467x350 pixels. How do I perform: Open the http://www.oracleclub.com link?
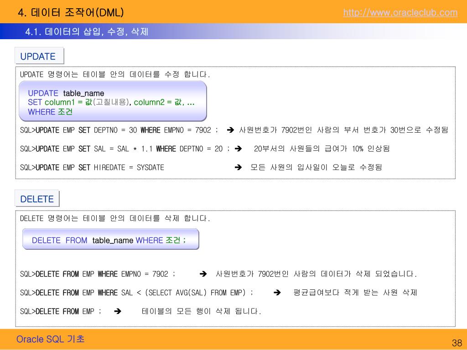[x=400, y=12]
